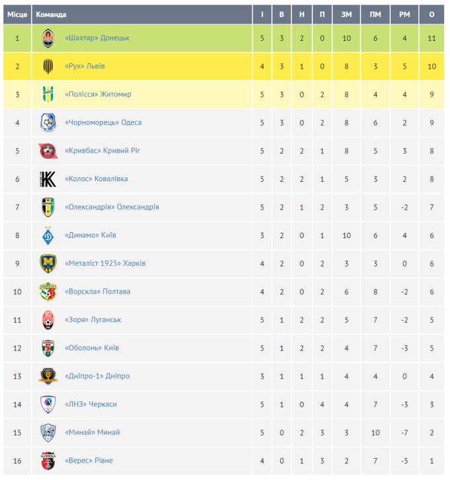Click the Chornomorets Odesa club crest
Screen dimensions: 450x480
[48, 122]
